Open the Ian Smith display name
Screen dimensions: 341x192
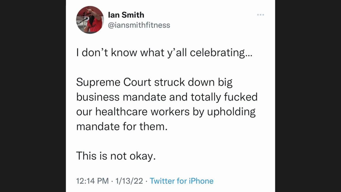click(x=126, y=15)
